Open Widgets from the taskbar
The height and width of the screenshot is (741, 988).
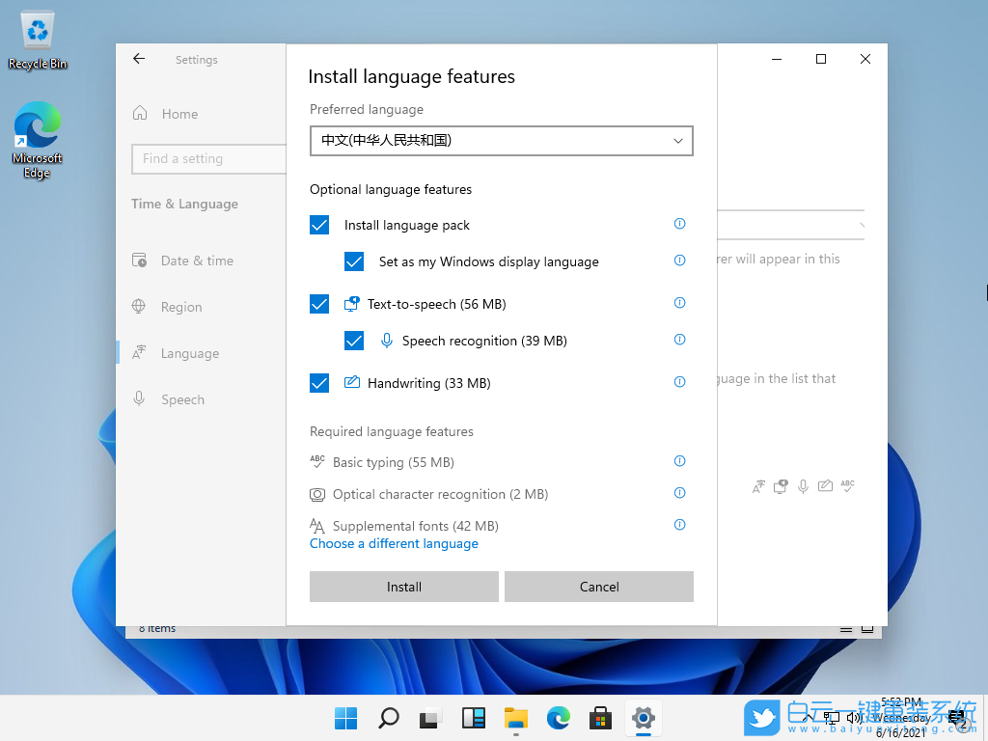(x=473, y=718)
